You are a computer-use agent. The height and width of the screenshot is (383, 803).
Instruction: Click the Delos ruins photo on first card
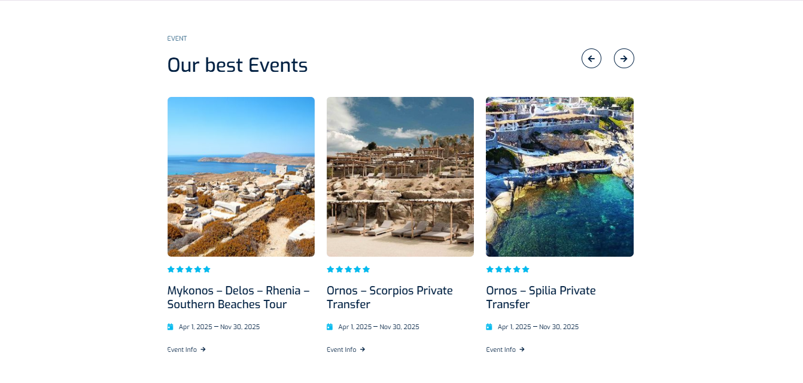[241, 176]
